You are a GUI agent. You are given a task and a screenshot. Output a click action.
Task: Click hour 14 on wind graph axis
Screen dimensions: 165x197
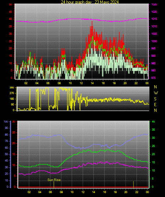[x=92, y=83]
